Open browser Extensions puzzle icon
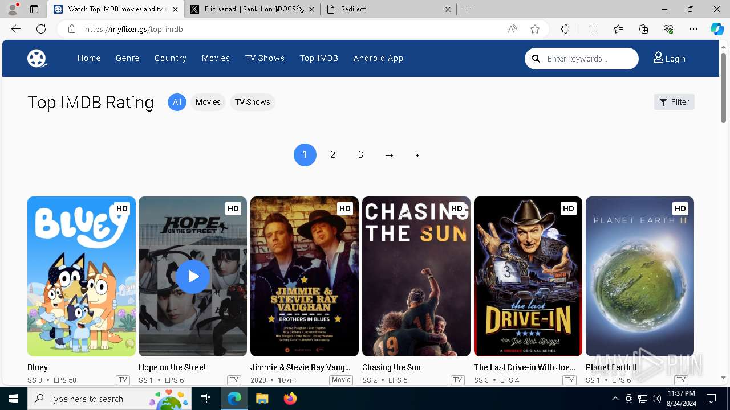Image resolution: width=730 pixels, height=410 pixels. (565, 29)
